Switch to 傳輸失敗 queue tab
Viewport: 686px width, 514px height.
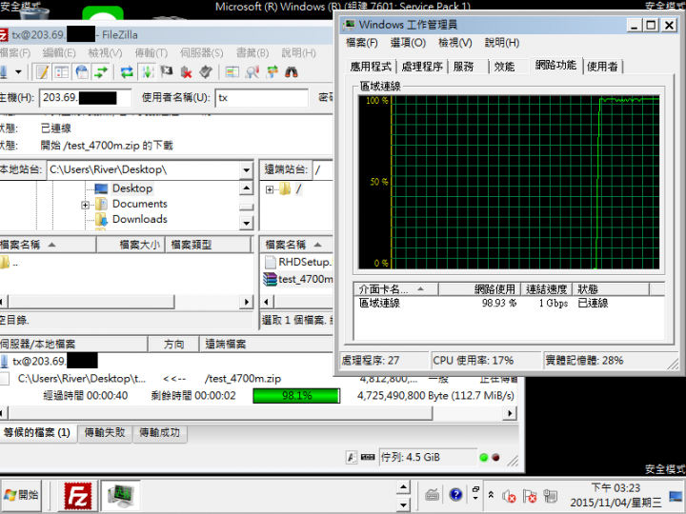105,433
